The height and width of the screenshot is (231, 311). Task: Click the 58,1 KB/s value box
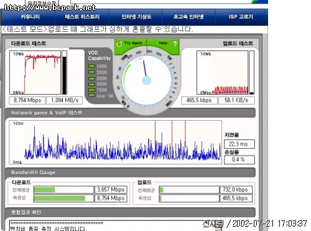pyautogui.click(x=236, y=100)
